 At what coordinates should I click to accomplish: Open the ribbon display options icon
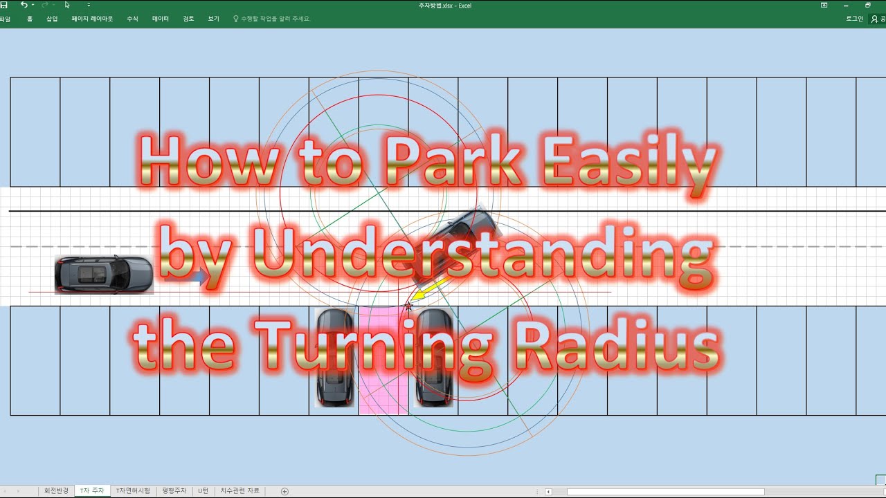(x=824, y=5)
